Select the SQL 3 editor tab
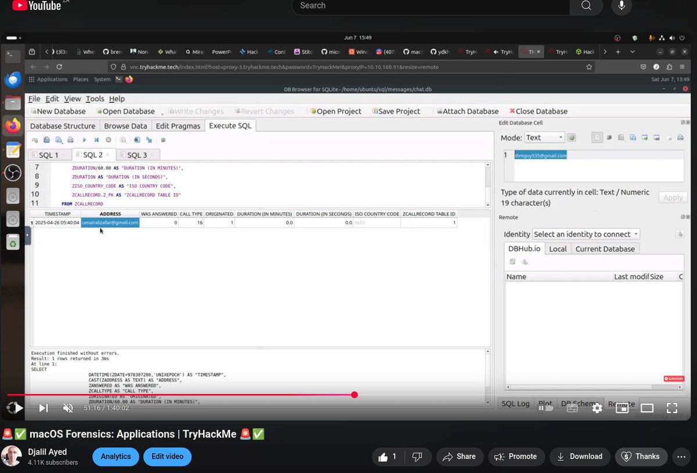Viewport: 697px width, 473px height. click(x=137, y=155)
